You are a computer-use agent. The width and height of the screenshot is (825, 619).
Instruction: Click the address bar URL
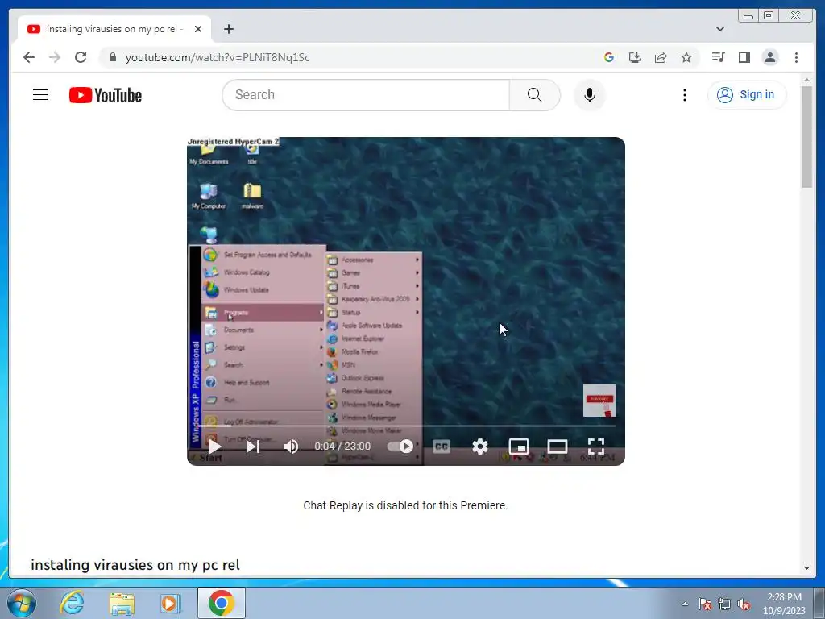tap(218, 57)
